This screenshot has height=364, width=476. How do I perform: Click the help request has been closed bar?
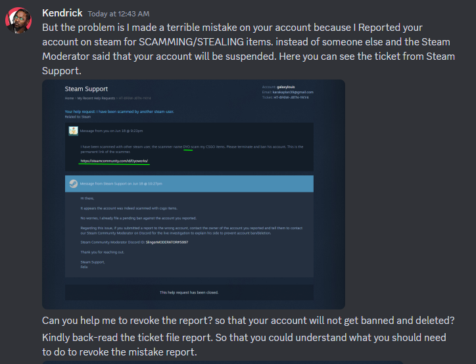click(189, 292)
